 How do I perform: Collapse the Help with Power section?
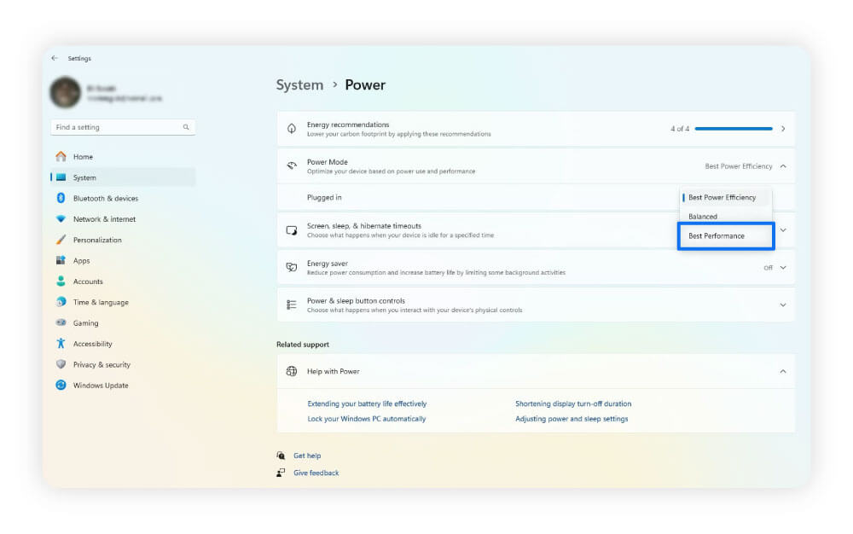click(783, 371)
